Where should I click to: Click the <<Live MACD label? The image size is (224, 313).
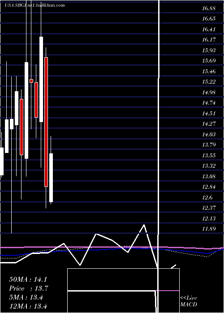[189, 301]
